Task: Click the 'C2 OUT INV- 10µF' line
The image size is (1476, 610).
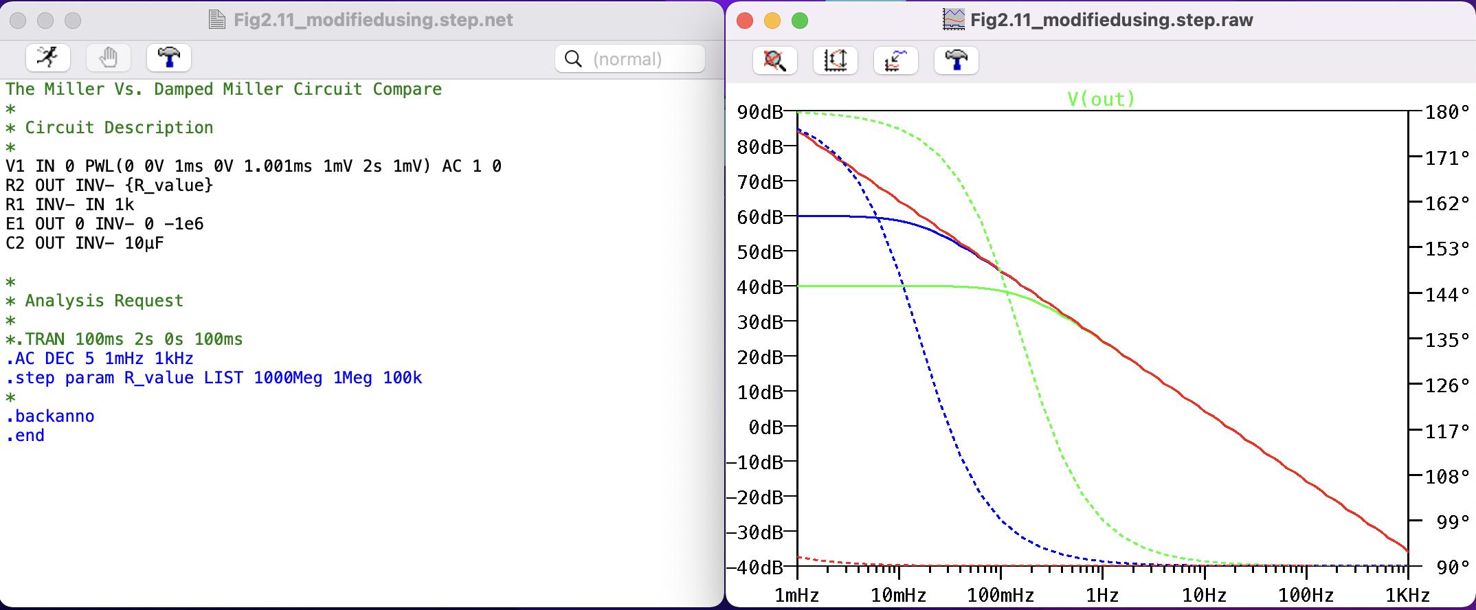Action: tap(85, 243)
